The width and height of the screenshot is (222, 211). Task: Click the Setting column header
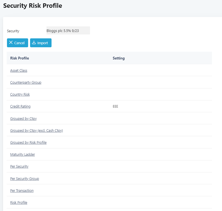point(118,58)
